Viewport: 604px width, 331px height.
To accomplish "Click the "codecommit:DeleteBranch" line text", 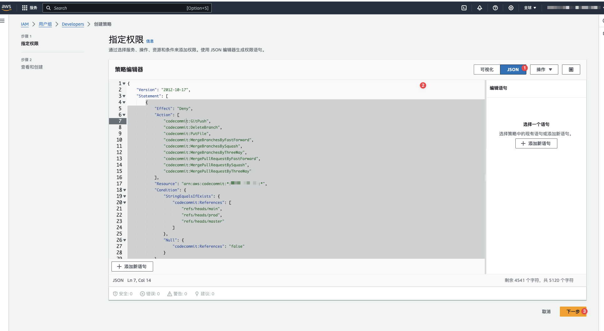I will [193, 127].
